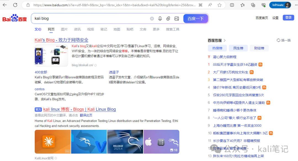Select the 财经榜 tab
298x161 pixels.
(x=259, y=48)
